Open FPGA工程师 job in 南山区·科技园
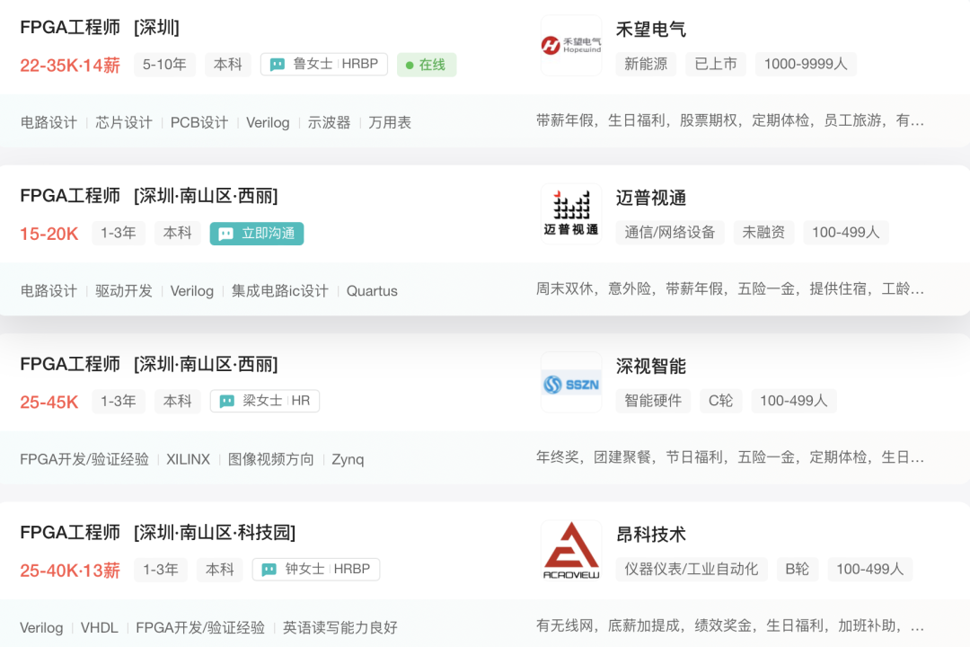Image resolution: width=970 pixels, height=647 pixels. [158, 533]
